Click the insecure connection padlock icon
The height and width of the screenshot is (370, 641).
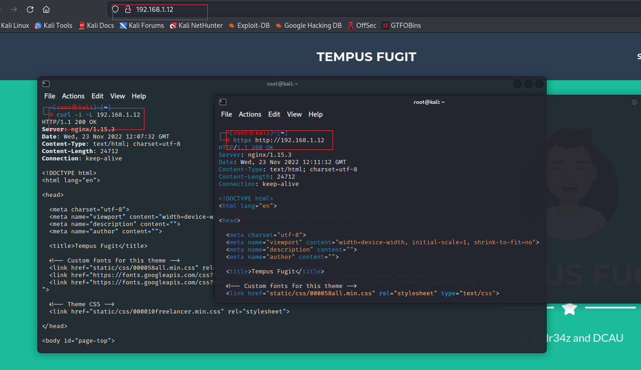128,9
